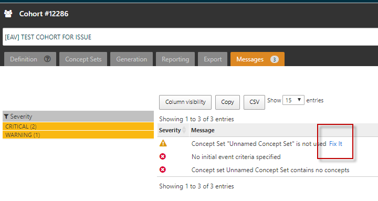Click the messages count badge showing 3
Viewport: 378px width, 201px height.
tap(275, 59)
